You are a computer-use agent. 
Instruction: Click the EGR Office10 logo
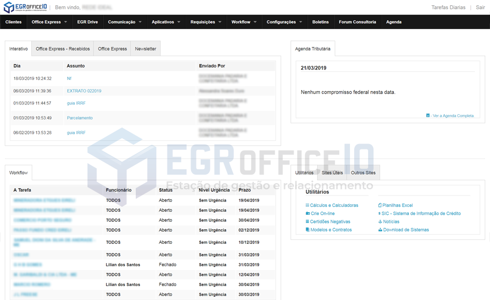click(25, 7)
